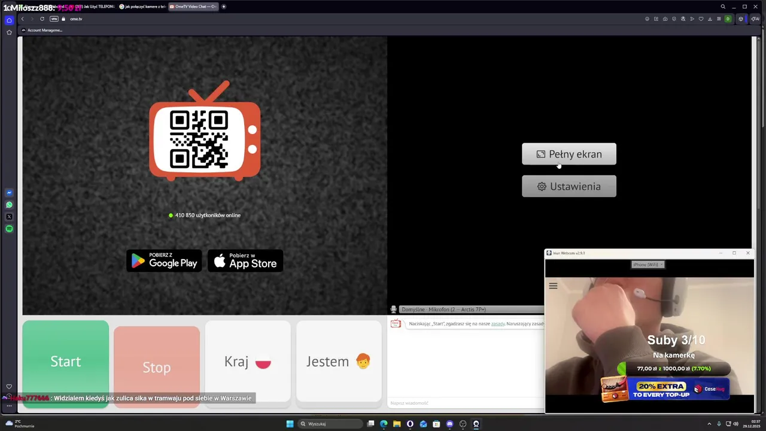
Task: Click the sidebar heart icon
Action: click(x=9, y=387)
